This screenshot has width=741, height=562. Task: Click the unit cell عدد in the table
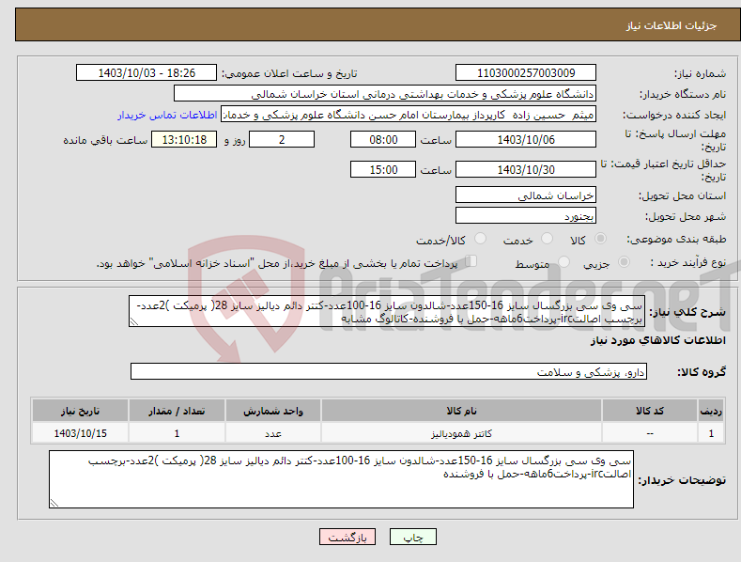tap(273, 433)
